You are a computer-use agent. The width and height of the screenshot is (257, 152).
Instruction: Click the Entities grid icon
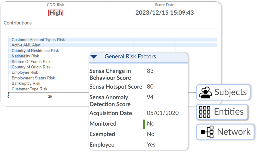tap(205, 112)
